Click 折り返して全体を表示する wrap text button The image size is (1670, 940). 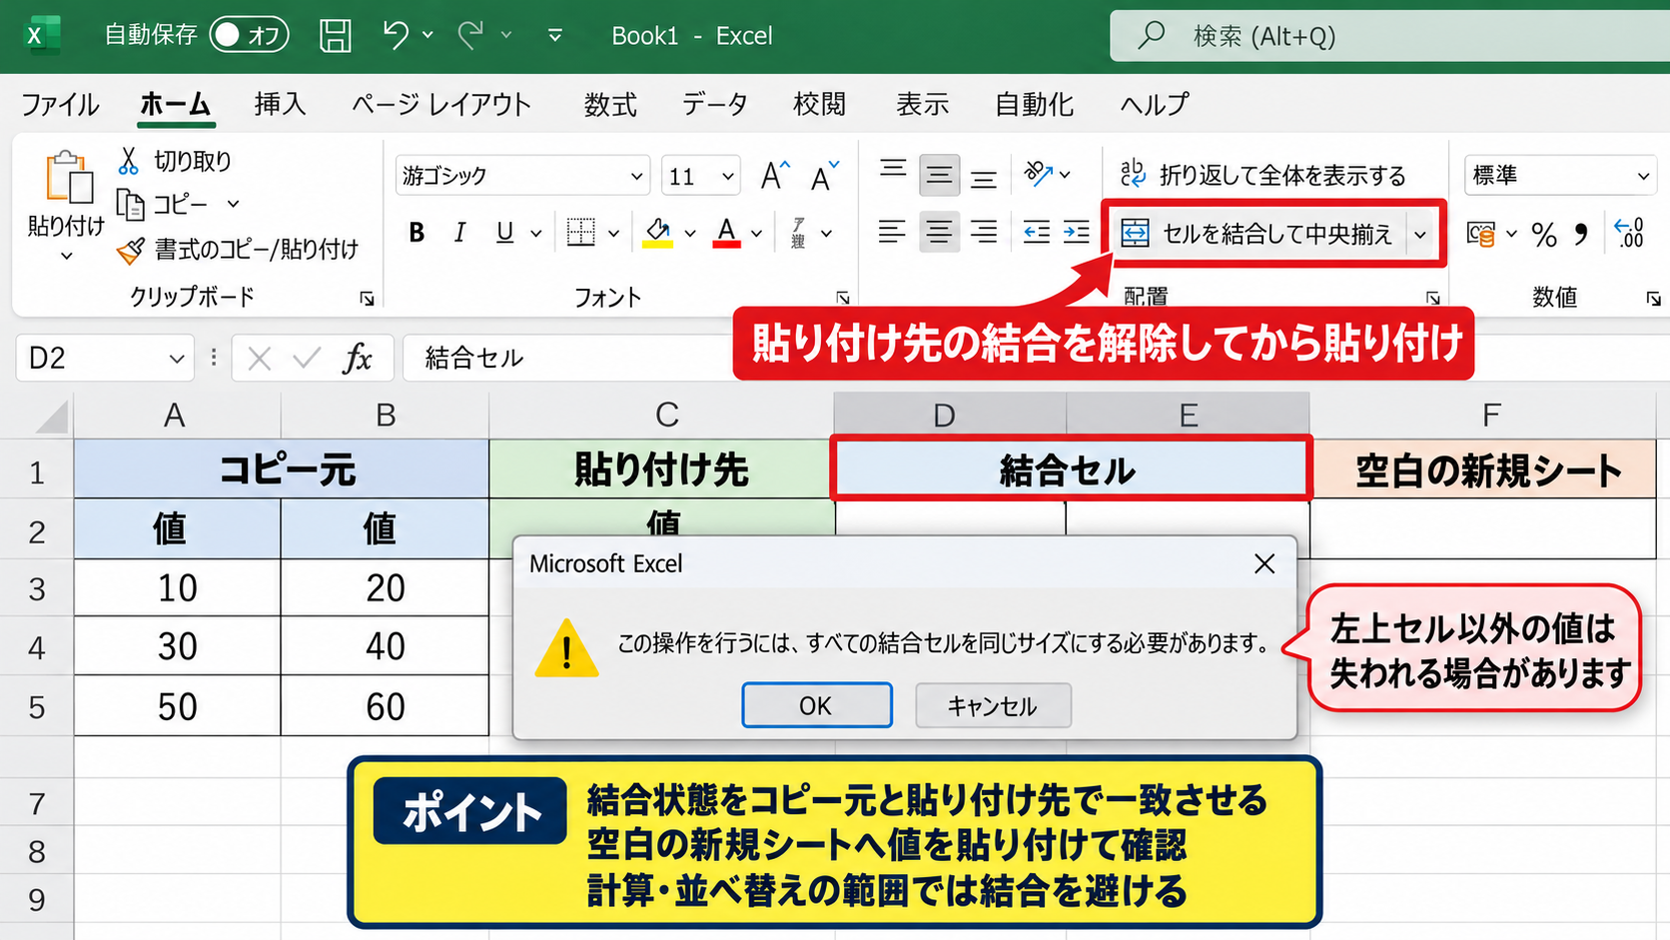pos(1262,175)
